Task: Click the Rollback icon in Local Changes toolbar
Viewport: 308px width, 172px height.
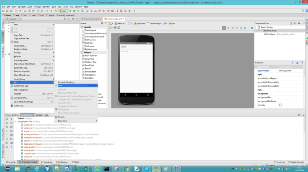Action: (x=7, y=127)
